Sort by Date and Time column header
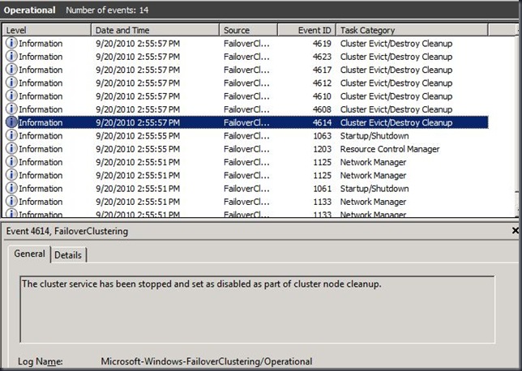The image size is (522, 371). click(x=155, y=30)
